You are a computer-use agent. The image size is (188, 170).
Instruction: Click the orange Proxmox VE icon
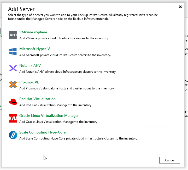[13, 85]
